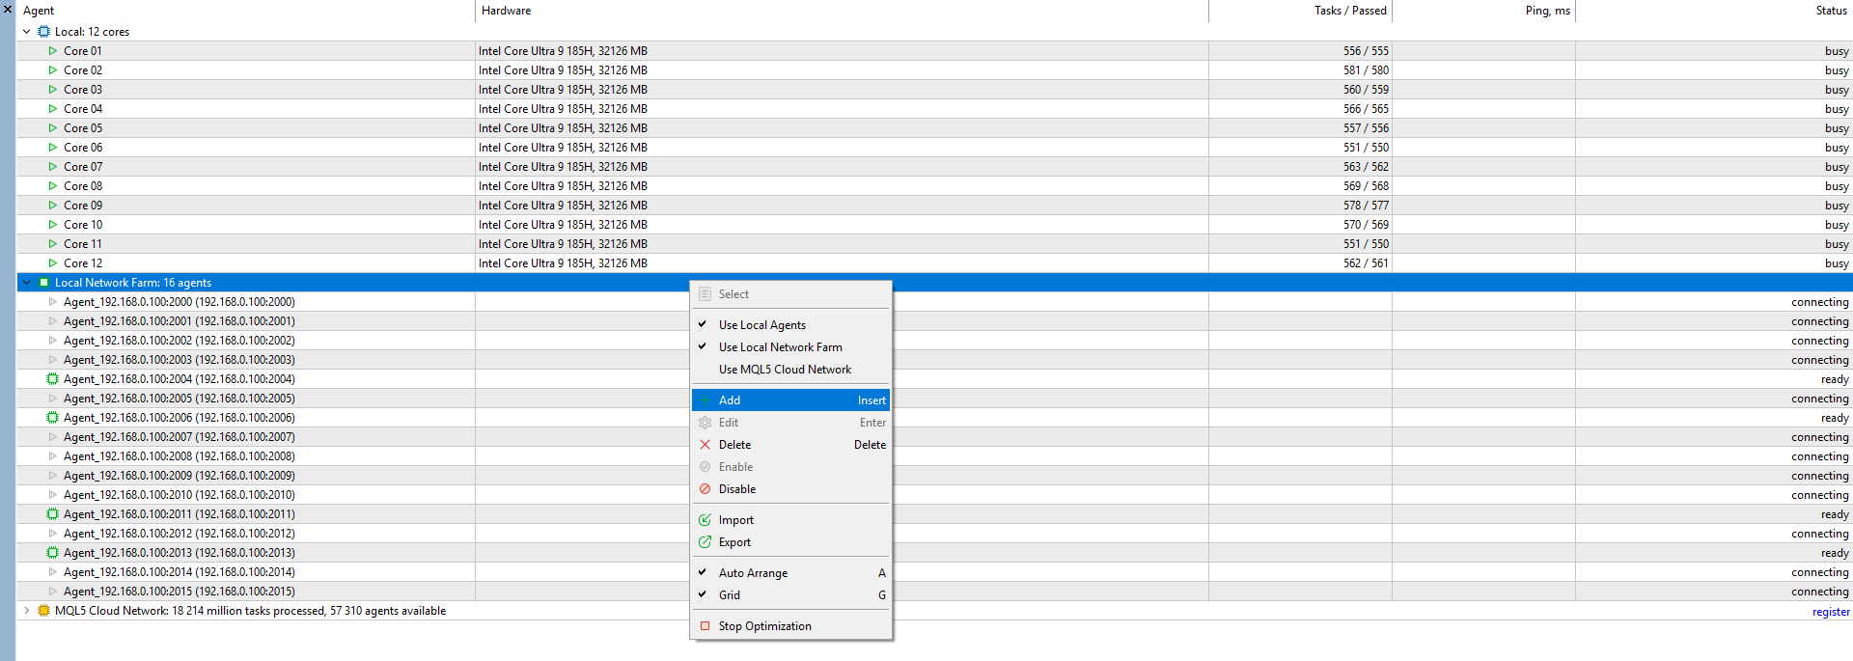This screenshot has height=661, width=1853.
Task: Click the Edit gear icon in menu
Action: [705, 423]
